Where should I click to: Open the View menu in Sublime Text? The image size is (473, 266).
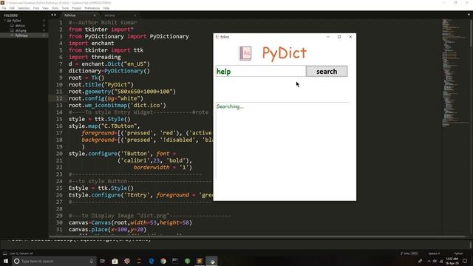coord(45,8)
